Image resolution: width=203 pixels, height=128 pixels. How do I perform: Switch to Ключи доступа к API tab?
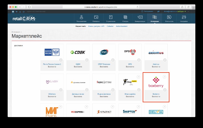96,26
